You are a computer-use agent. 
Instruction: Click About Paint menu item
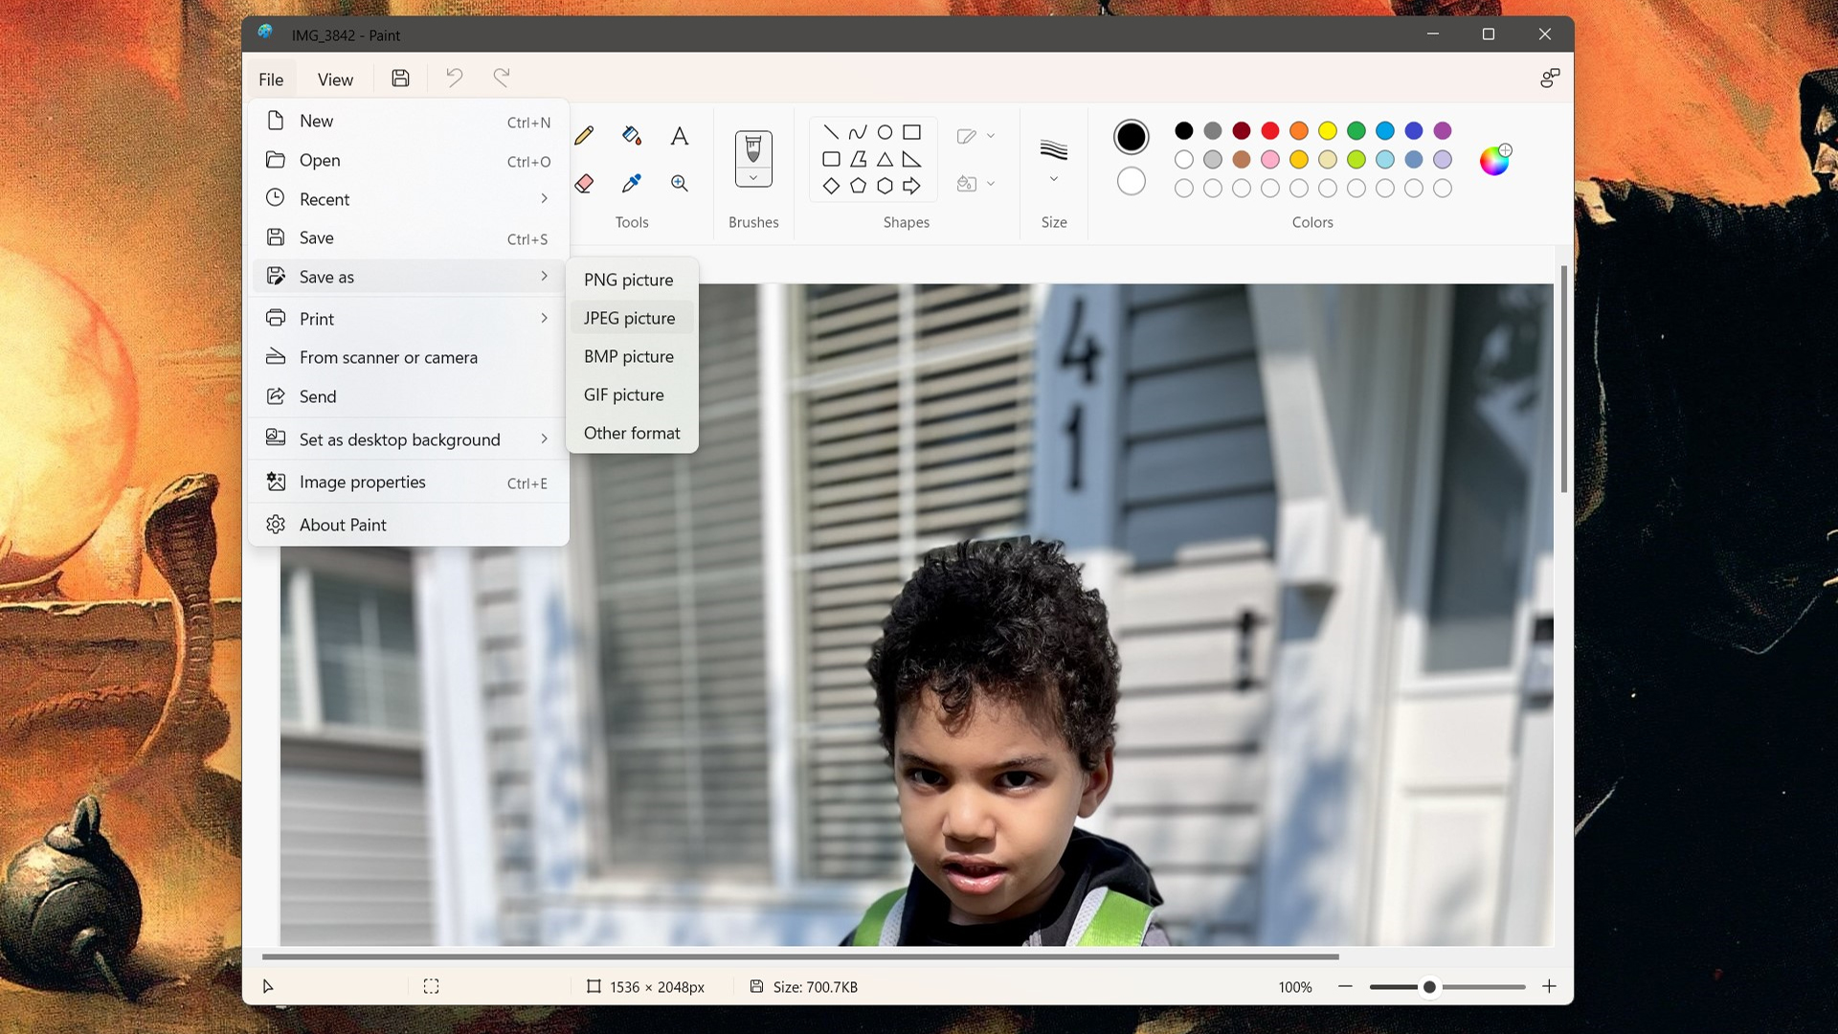[x=342, y=524]
